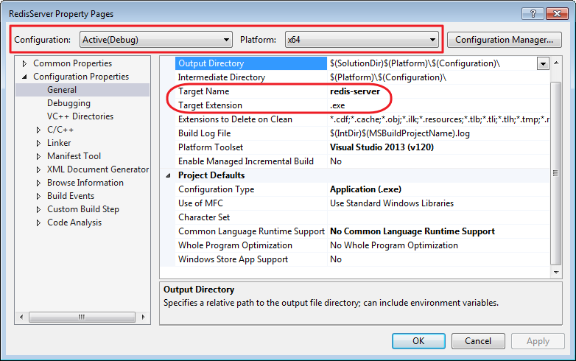Screen dimensions: 576x361
Task: Collapse the Configuration Properties node
Action: click(x=25, y=77)
